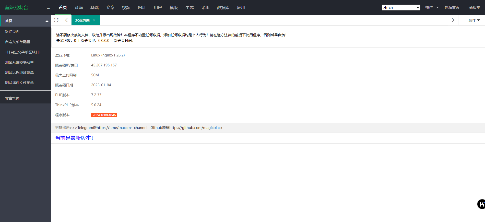
Task: Click the orange version badge 2024.1000.4046
Action: point(104,115)
